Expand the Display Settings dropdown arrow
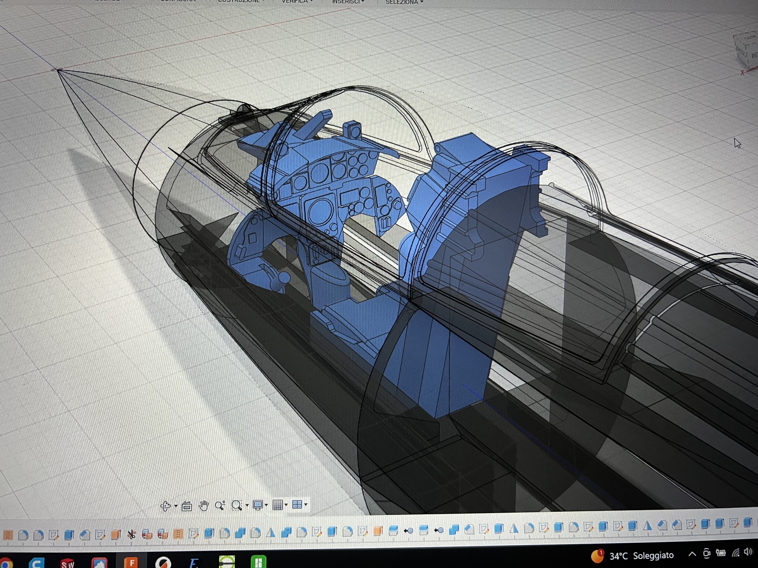This screenshot has height=568, width=758. pyautogui.click(x=266, y=505)
